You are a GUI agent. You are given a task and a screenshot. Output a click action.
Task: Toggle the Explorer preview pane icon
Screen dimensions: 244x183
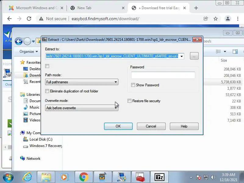[x=235, y=52]
